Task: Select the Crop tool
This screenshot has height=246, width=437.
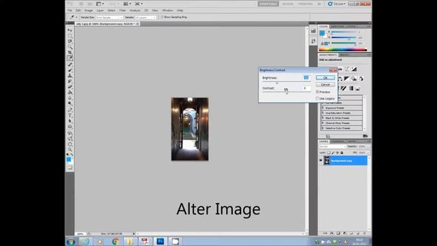Action: [70, 53]
